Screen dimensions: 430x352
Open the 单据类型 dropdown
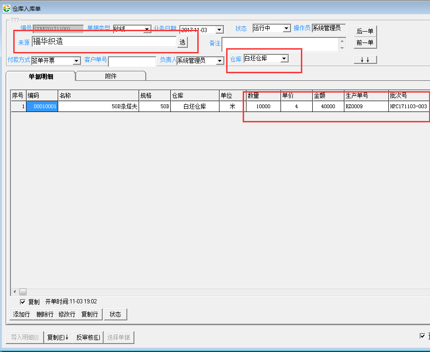click(147, 29)
